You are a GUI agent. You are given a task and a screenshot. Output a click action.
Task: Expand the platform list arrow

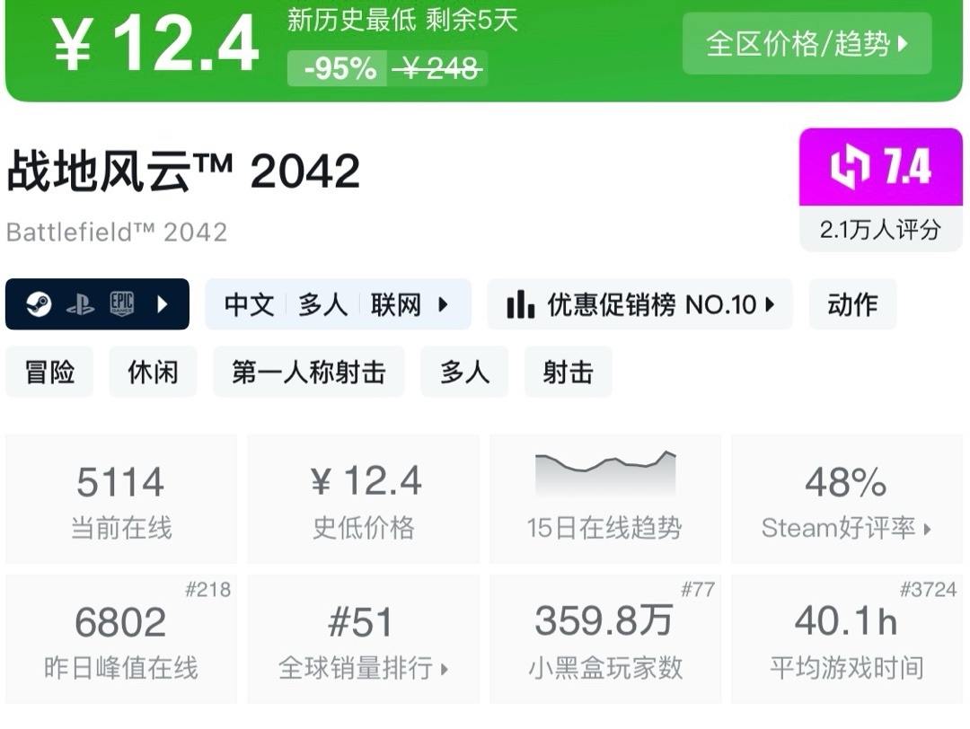pyautogui.click(x=163, y=304)
